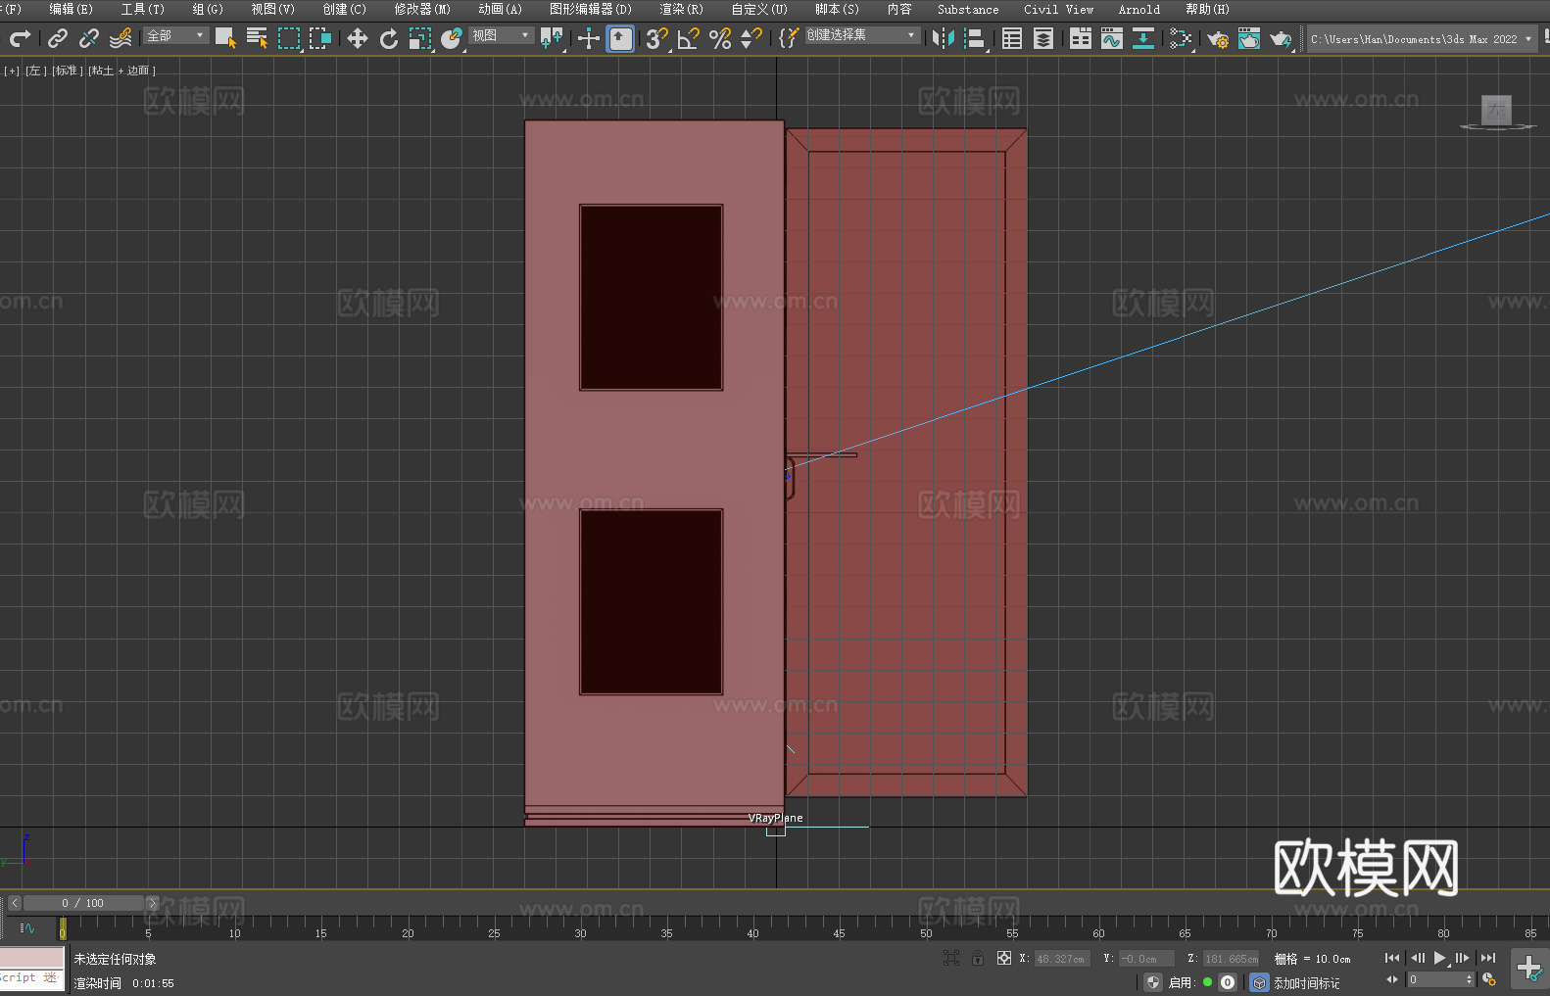Open the Substance menu
The height and width of the screenshot is (996, 1550).
coord(968,9)
